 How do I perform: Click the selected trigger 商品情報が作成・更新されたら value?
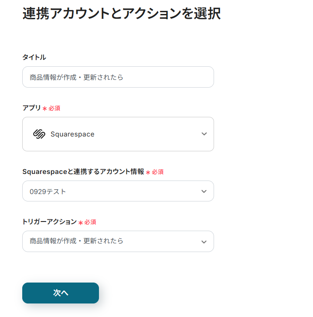click(x=76, y=241)
